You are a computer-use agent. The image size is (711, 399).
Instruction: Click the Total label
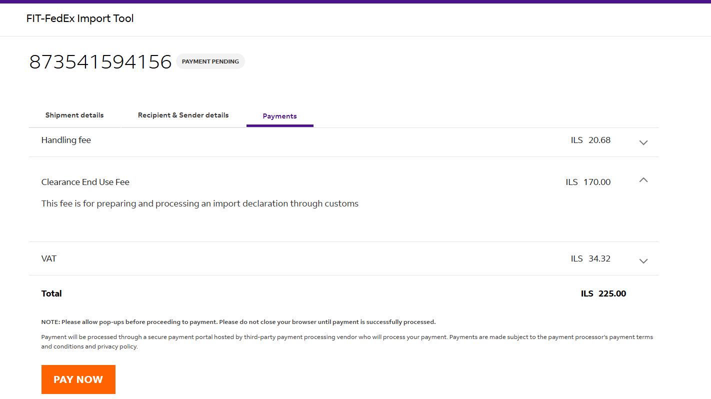pyautogui.click(x=51, y=293)
